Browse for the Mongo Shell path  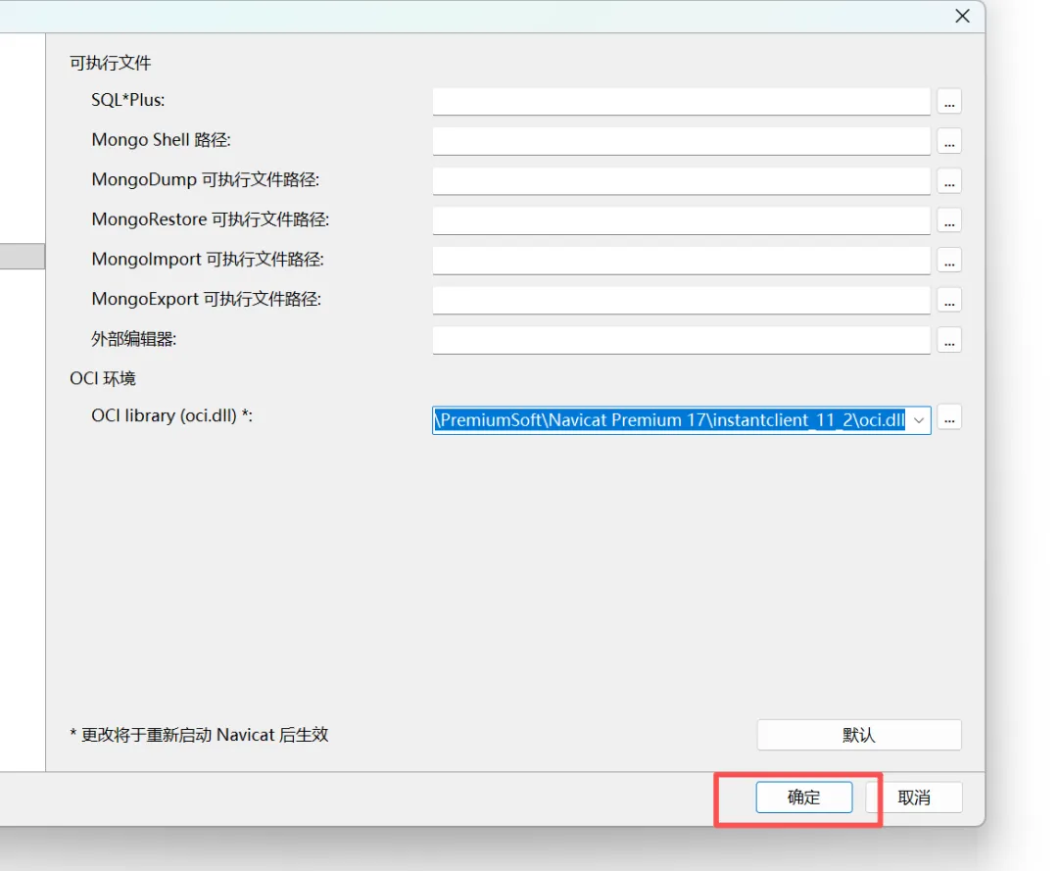coord(948,141)
